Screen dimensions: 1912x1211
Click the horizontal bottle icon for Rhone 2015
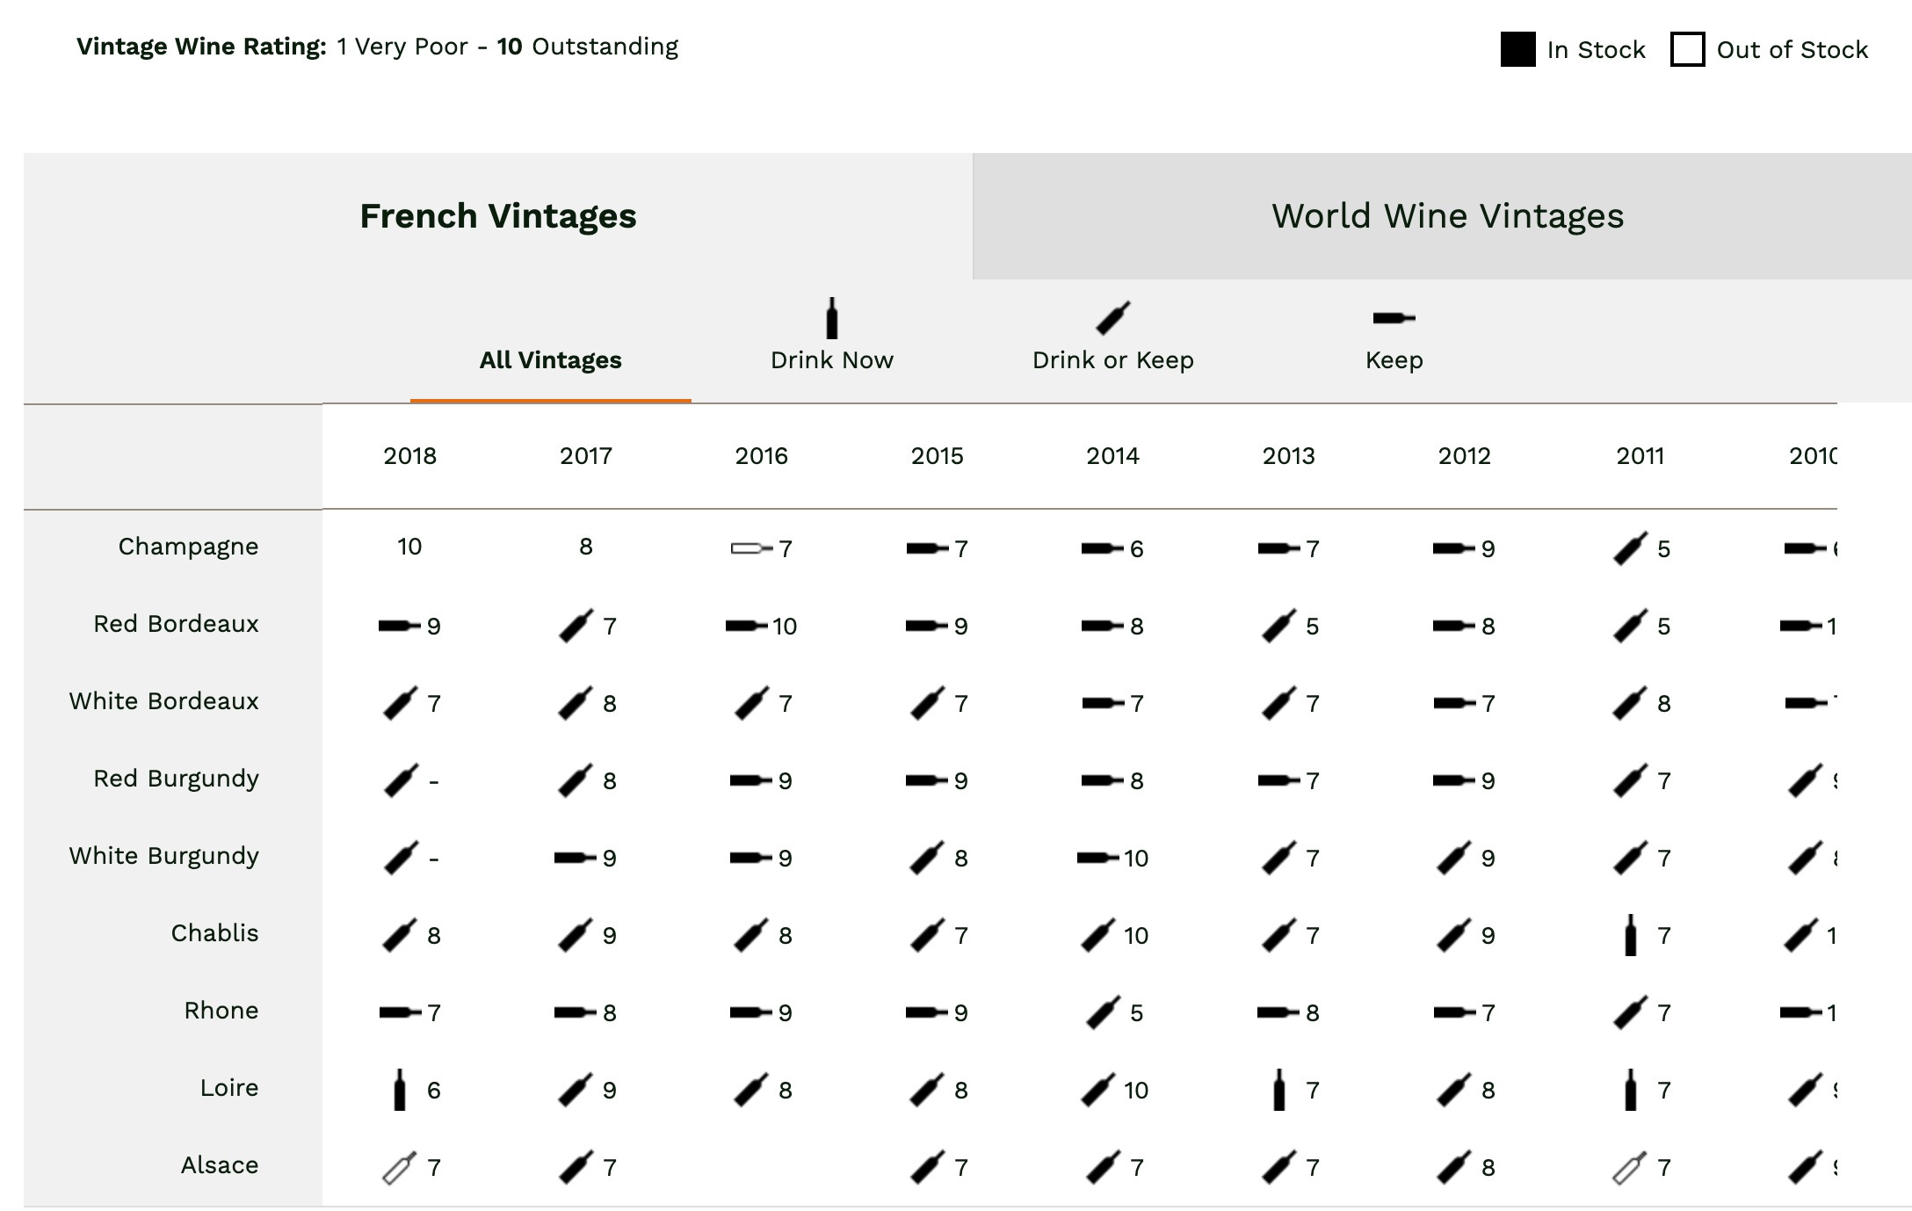pyautogui.click(x=924, y=1011)
